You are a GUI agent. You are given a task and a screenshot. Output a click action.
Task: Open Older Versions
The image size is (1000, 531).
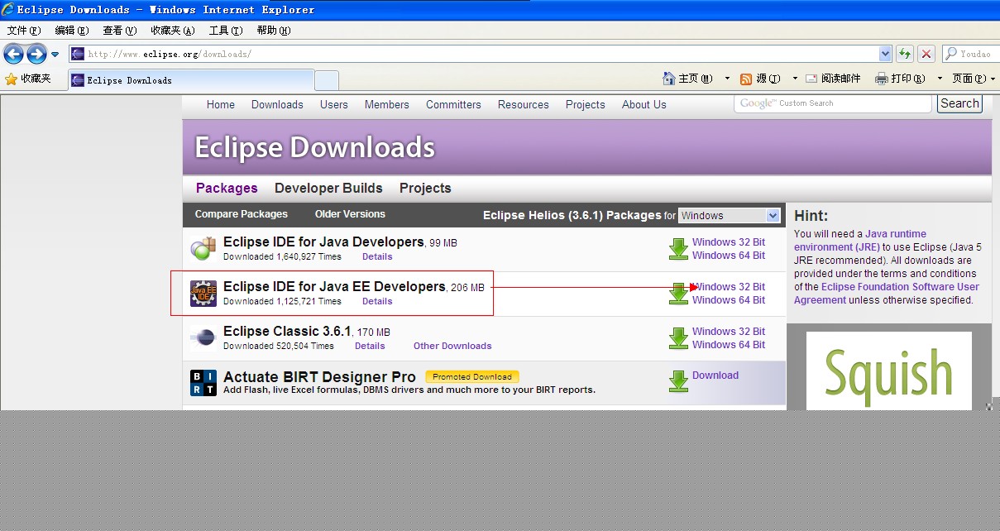pyautogui.click(x=350, y=214)
